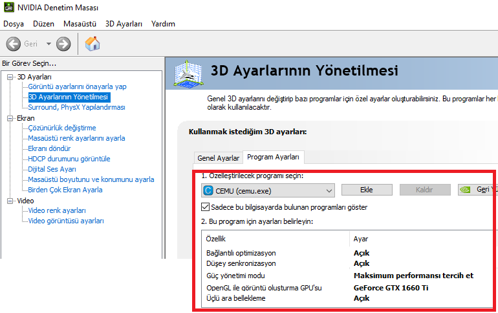This screenshot has height=313, width=498.
Task: Click the 3D Ayarları tree root label
Action: [x=34, y=77]
